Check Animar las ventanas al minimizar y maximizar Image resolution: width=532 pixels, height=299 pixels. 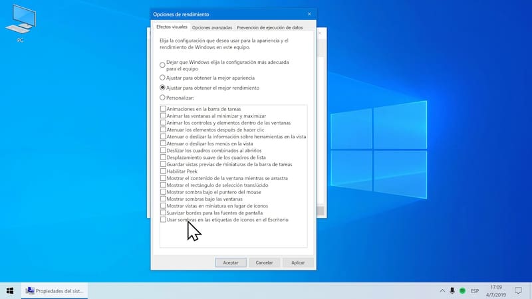[163, 116]
